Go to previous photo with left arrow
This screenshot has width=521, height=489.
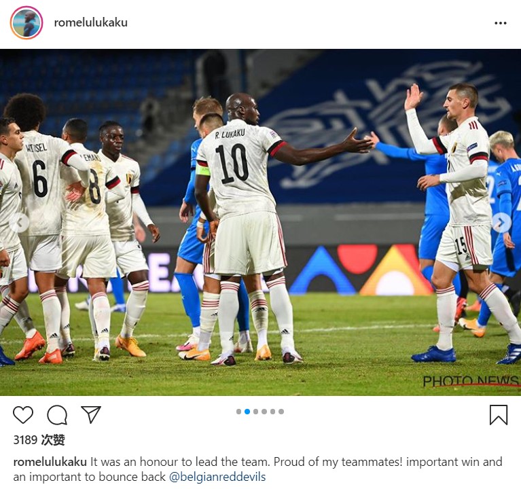pos(20,223)
